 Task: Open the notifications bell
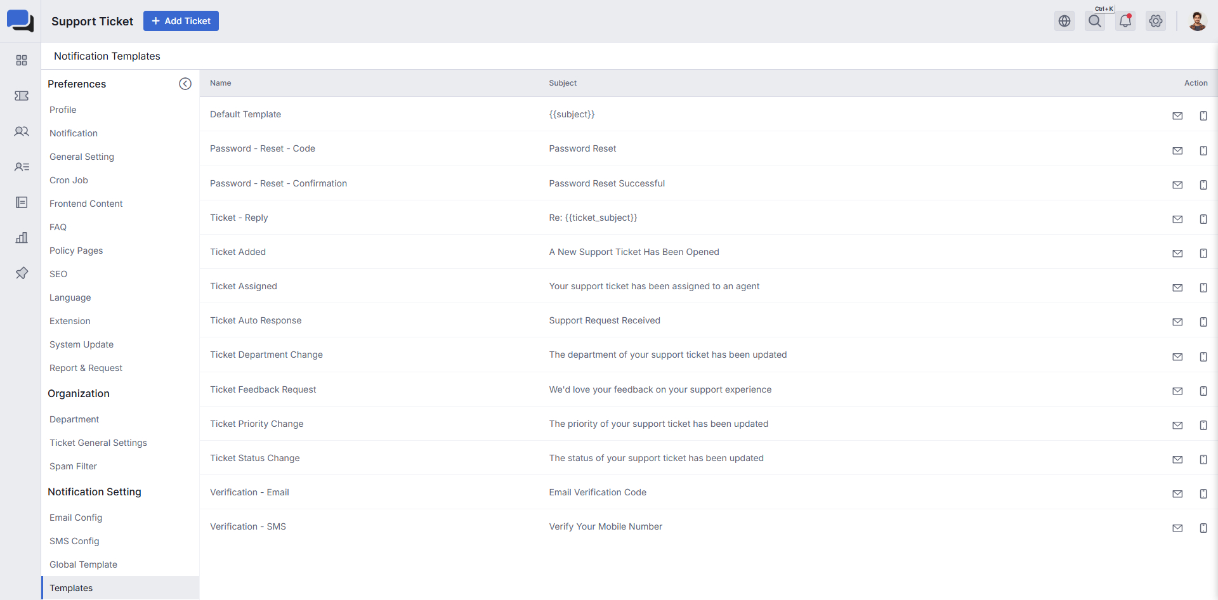click(1125, 21)
